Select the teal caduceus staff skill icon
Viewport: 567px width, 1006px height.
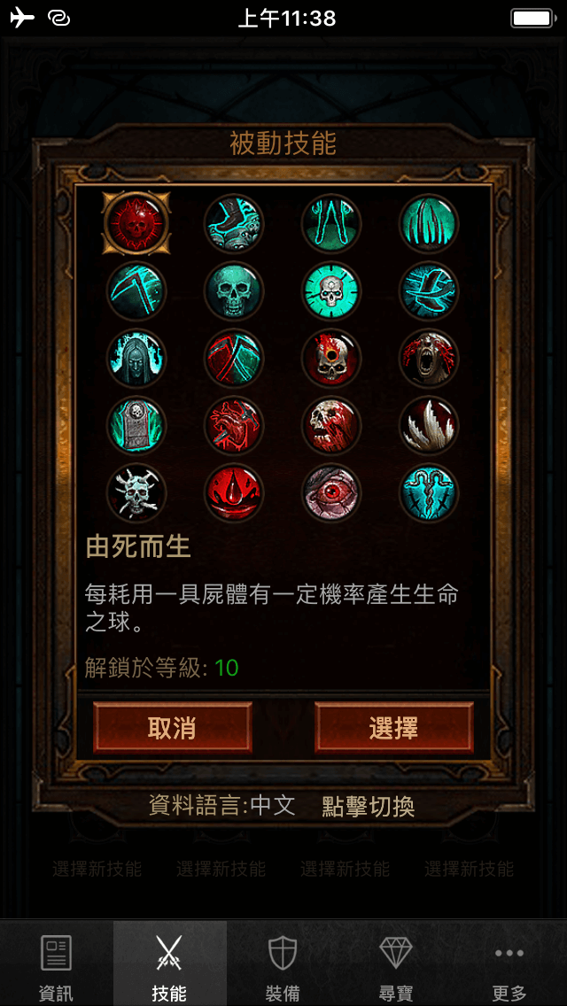coord(429,493)
